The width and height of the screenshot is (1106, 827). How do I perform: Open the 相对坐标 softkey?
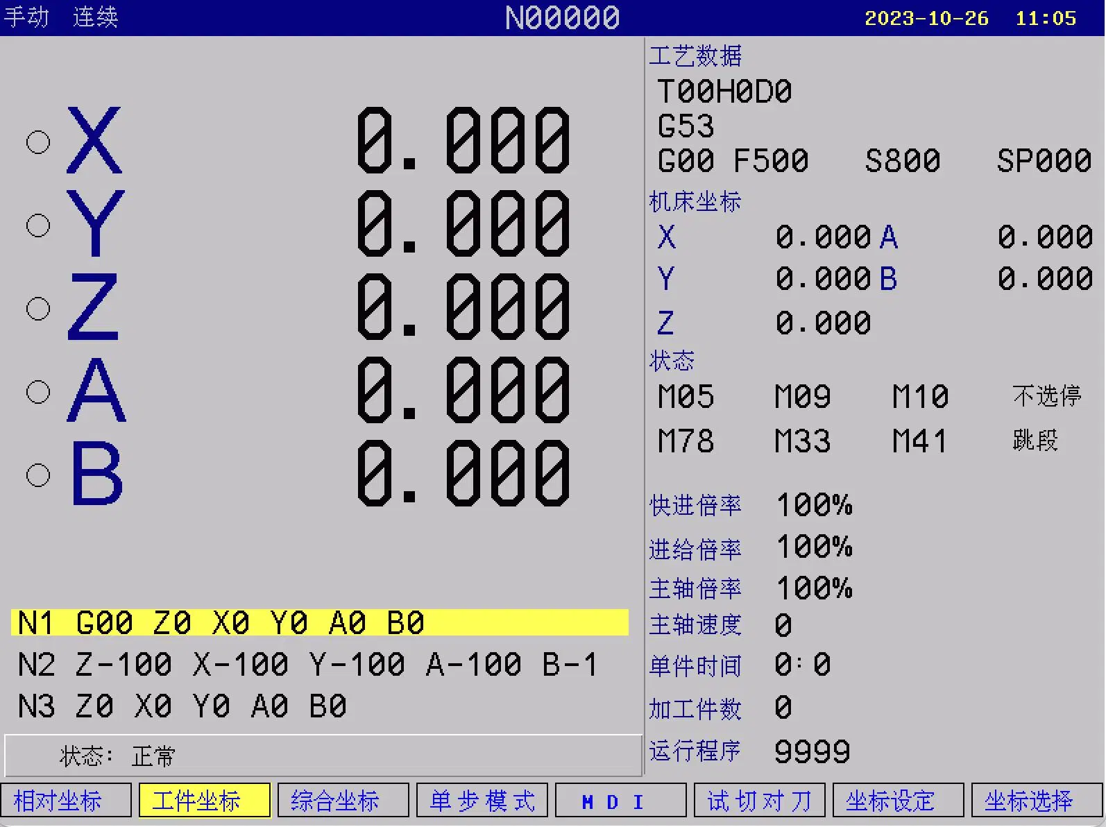click(66, 801)
